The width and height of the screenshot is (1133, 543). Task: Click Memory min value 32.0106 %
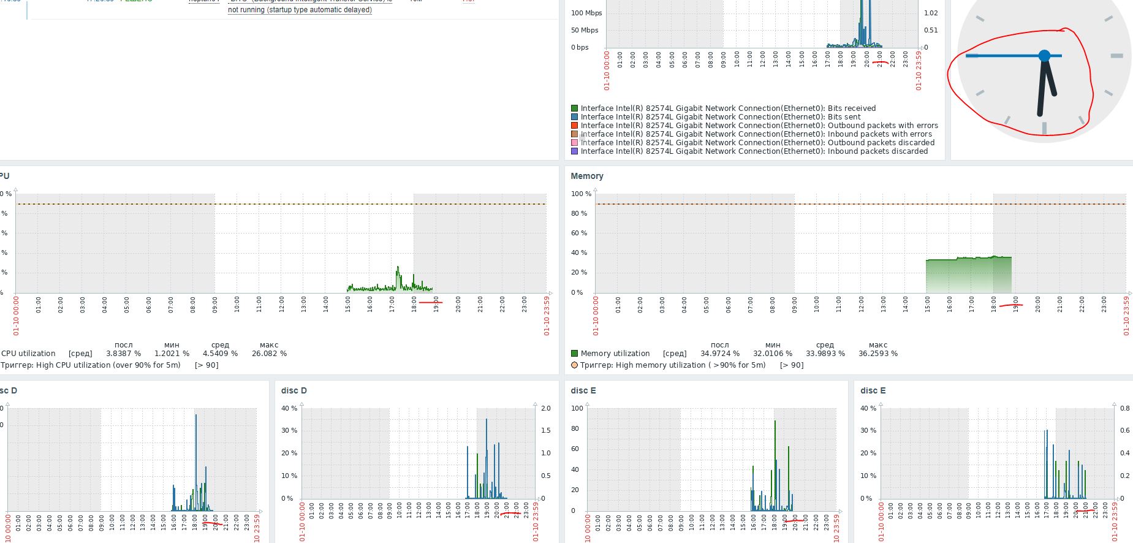pyautogui.click(x=773, y=354)
